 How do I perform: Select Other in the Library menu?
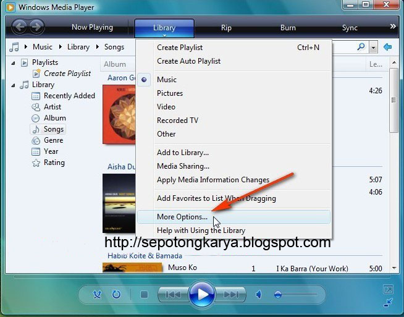tap(234, 134)
